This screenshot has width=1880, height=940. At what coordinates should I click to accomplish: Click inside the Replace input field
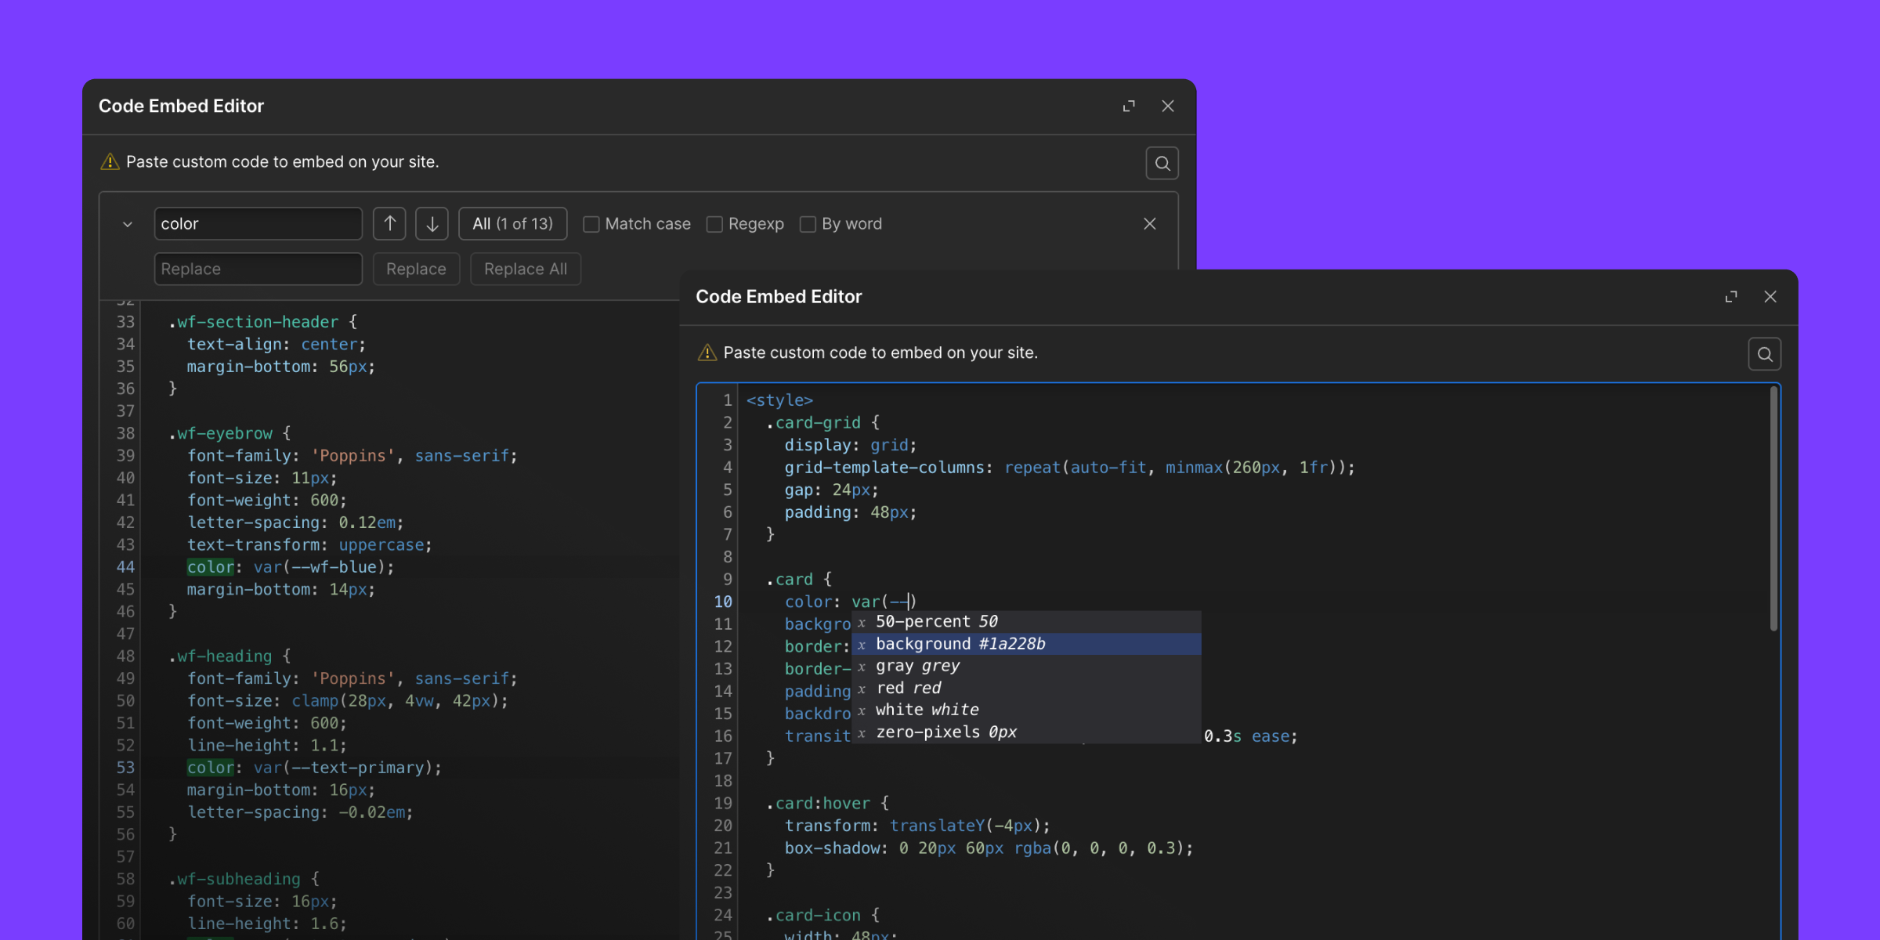tap(258, 269)
